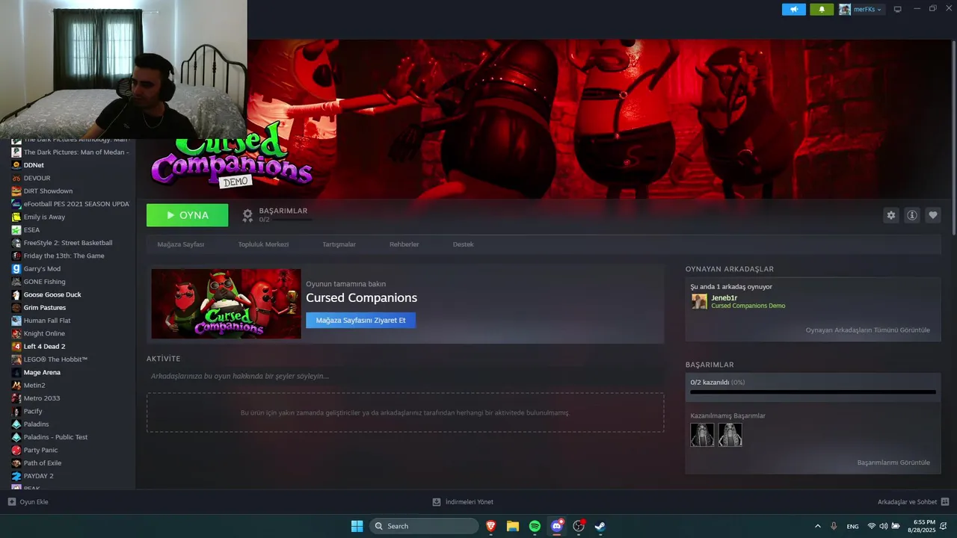Open the Mağaza Sayfası tab
Image resolution: width=957 pixels, height=538 pixels.
180,244
